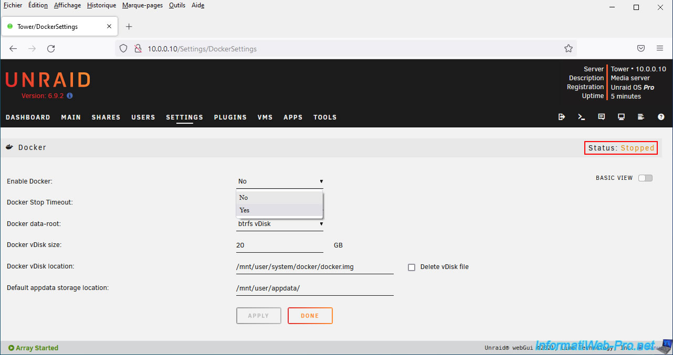Open the log icon in navigation bar

point(641,117)
